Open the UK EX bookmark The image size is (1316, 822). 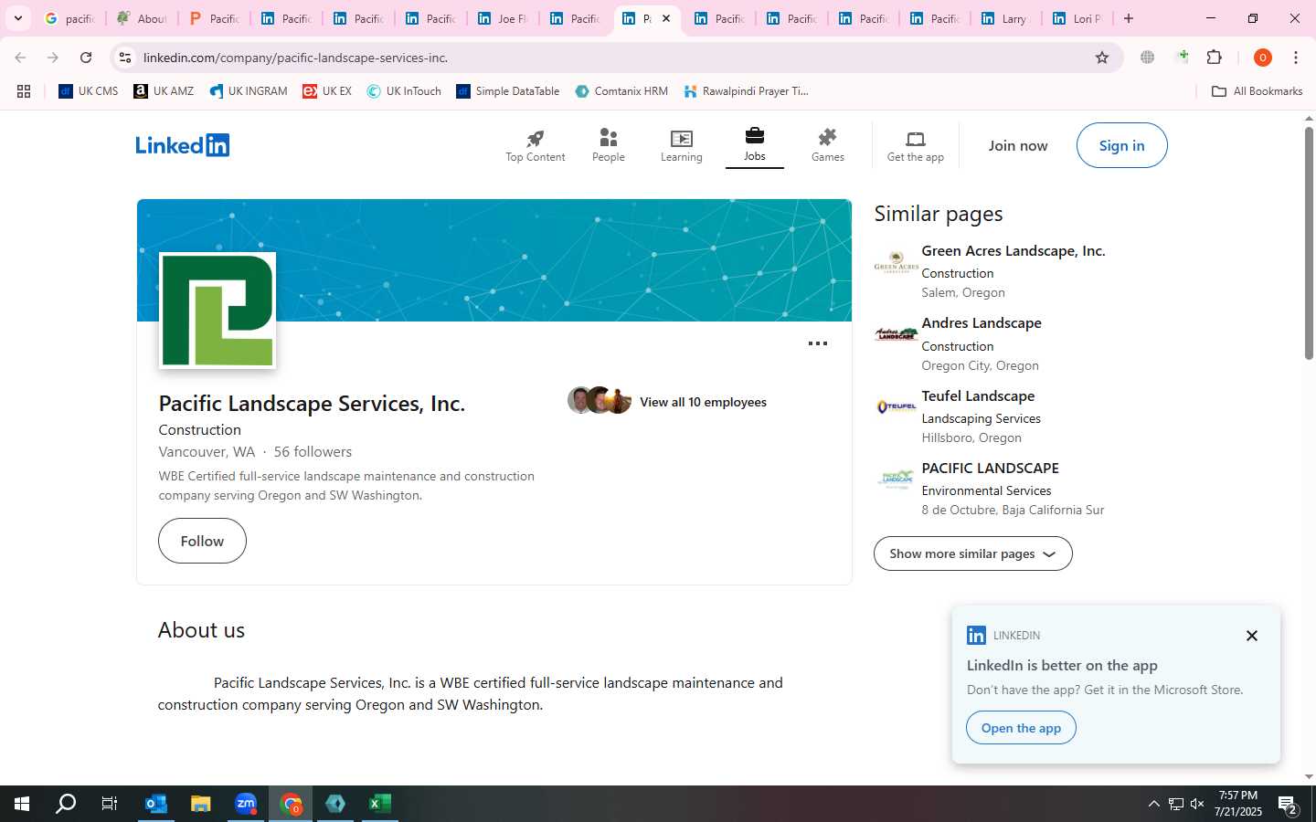pyautogui.click(x=327, y=91)
